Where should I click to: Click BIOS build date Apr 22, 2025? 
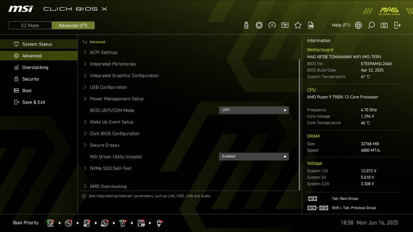click(x=372, y=70)
